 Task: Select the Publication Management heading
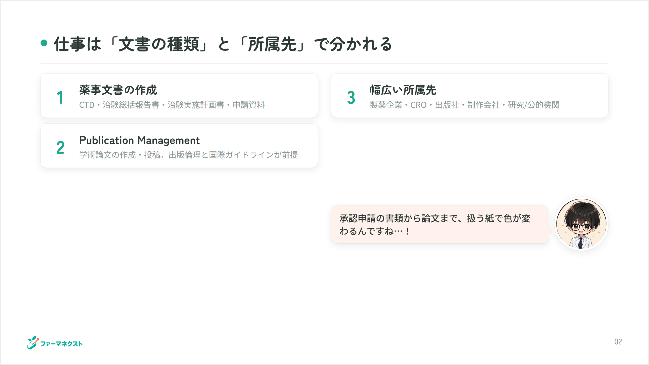point(139,140)
